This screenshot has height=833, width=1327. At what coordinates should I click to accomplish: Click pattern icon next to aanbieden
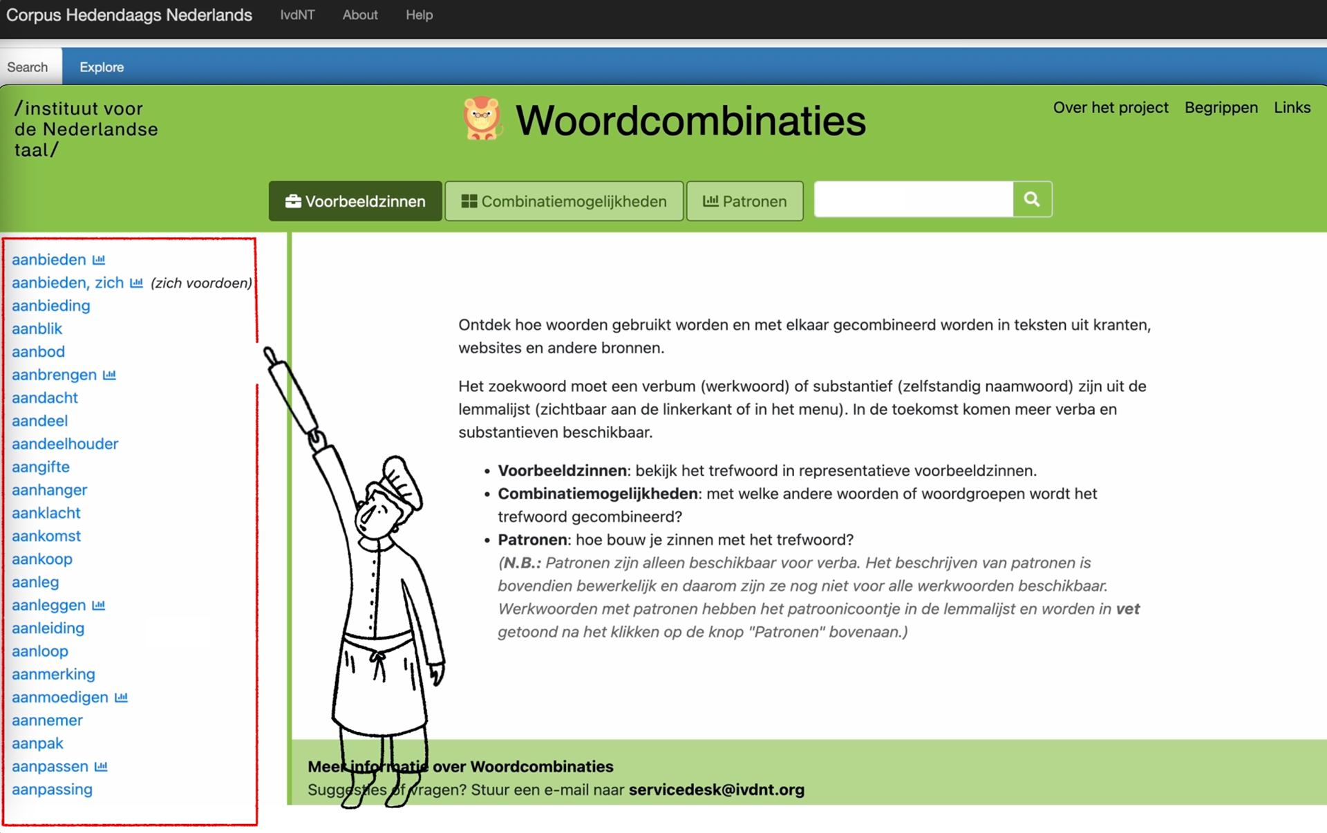coord(99,260)
